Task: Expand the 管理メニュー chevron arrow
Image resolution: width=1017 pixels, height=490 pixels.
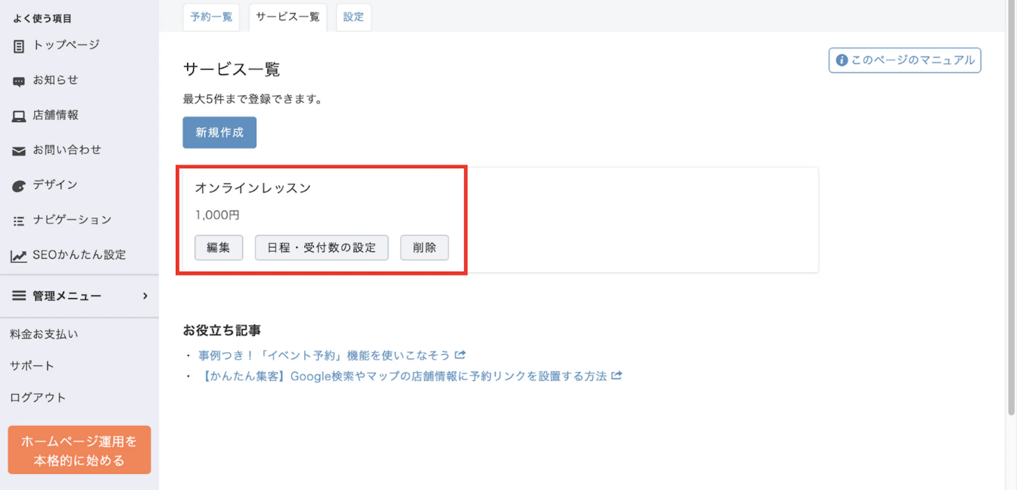Action: [145, 296]
